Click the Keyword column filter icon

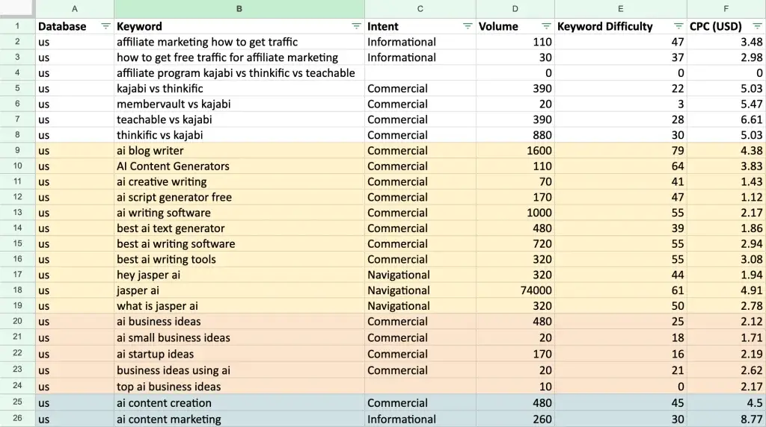pyautogui.click(x=356, y=26)
